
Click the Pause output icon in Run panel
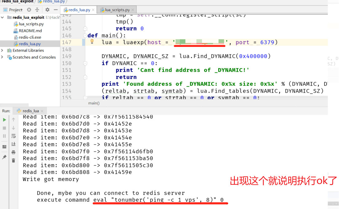click(4, 136)
